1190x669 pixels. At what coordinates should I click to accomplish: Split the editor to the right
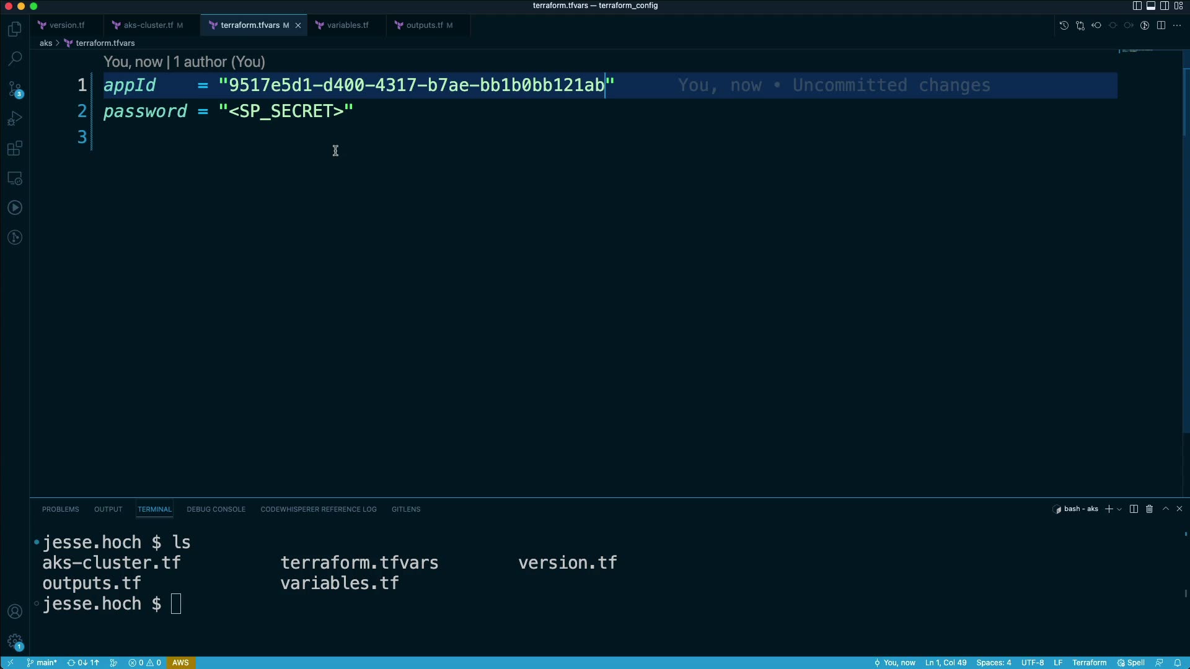coord(1161,25)
